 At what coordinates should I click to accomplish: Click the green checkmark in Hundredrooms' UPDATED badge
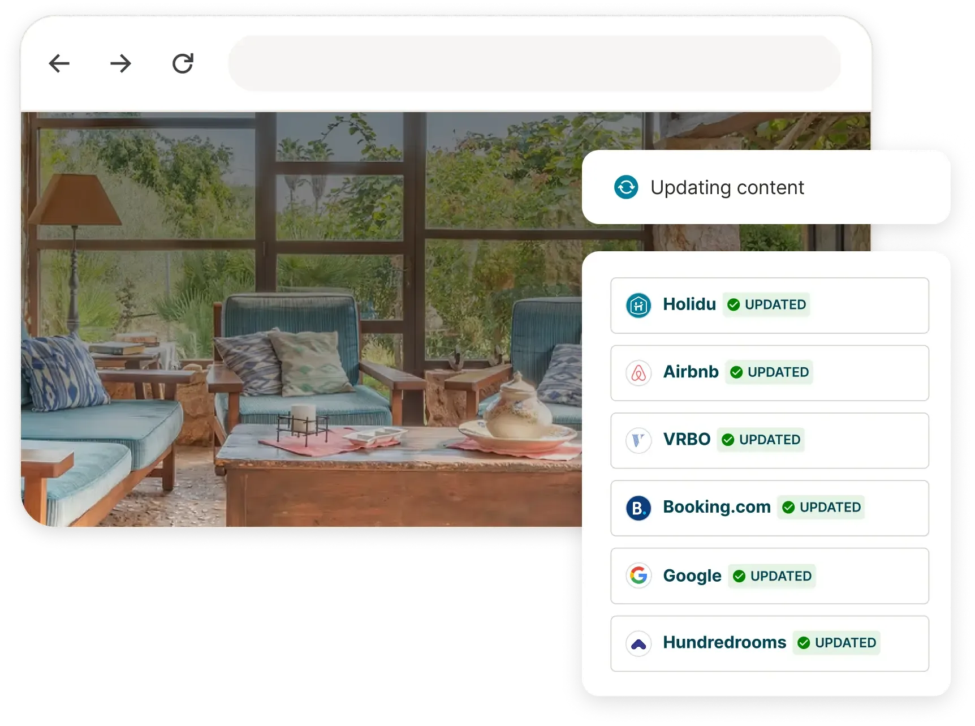pyautogui.click(x=804, y=643)
